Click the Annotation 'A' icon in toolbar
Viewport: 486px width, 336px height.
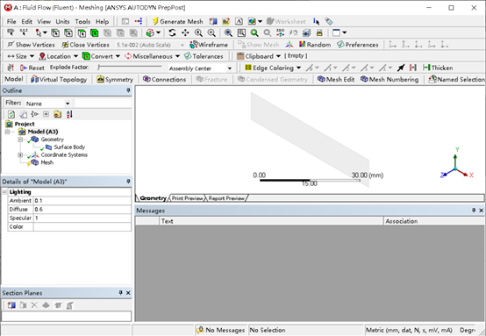[239, 21]
